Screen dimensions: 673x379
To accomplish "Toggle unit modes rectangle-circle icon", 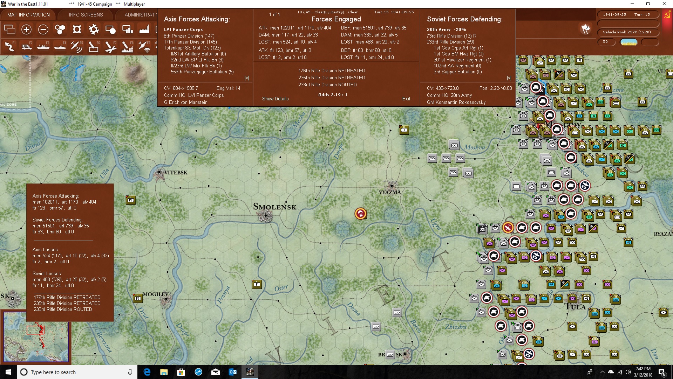I will click(110, 29).
